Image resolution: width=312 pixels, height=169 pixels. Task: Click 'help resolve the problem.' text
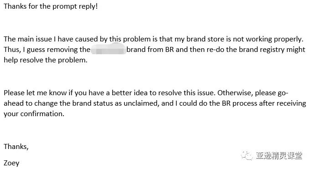pos(46,60)
